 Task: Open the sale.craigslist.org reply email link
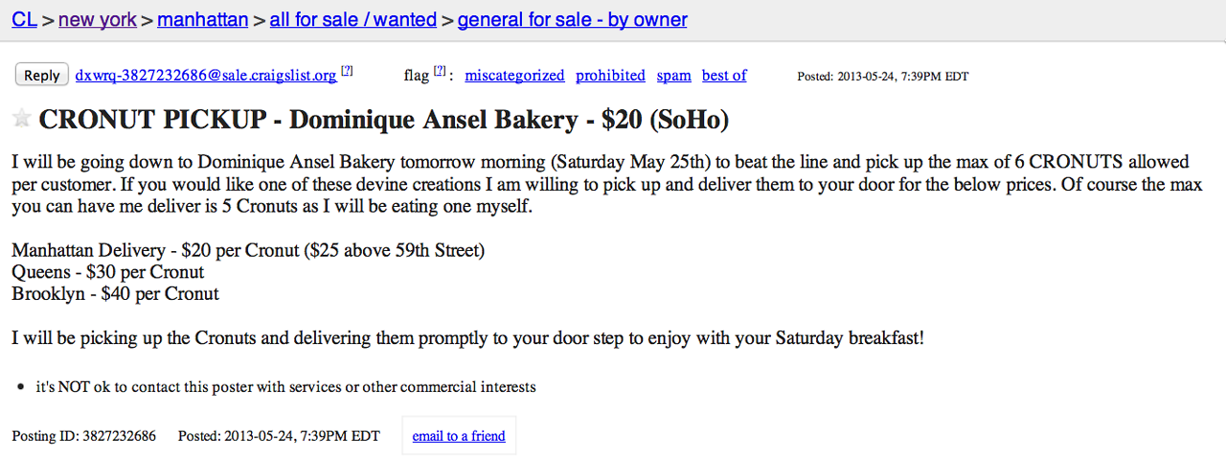pyautogui.click(x=206, y=76)
